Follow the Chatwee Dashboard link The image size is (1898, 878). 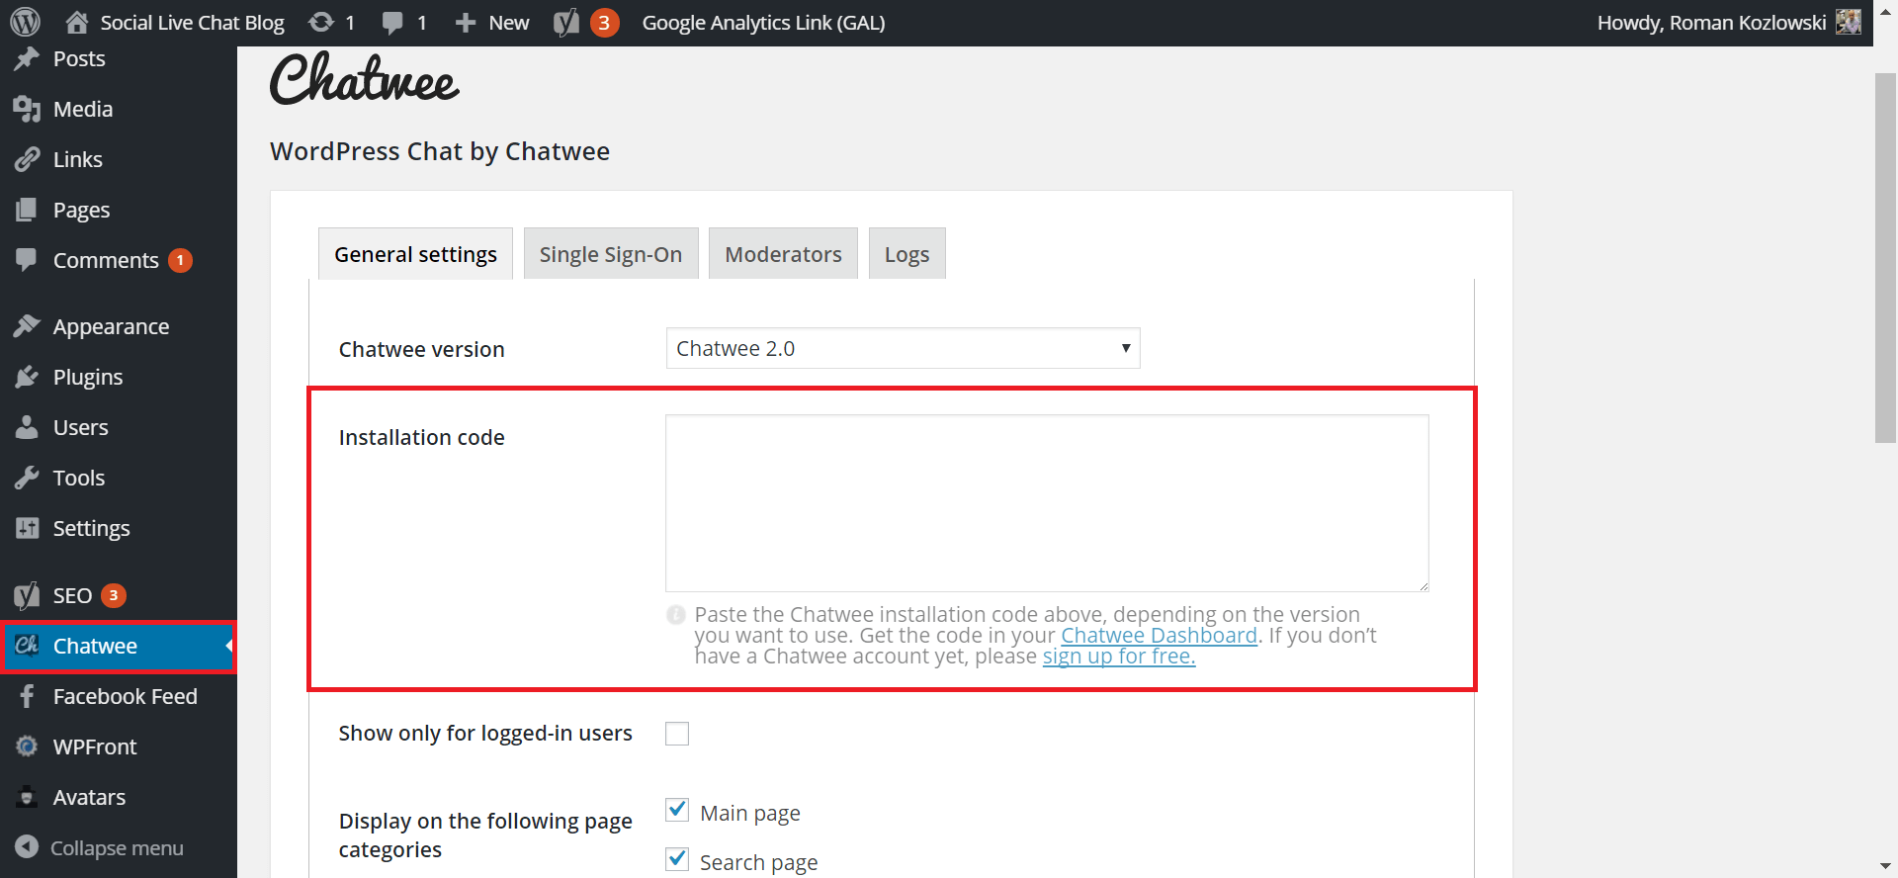[x=1159, y=635]
